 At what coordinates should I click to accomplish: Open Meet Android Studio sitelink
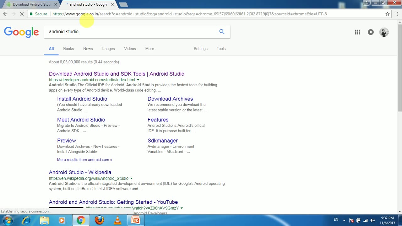click(x=81, y=120)
